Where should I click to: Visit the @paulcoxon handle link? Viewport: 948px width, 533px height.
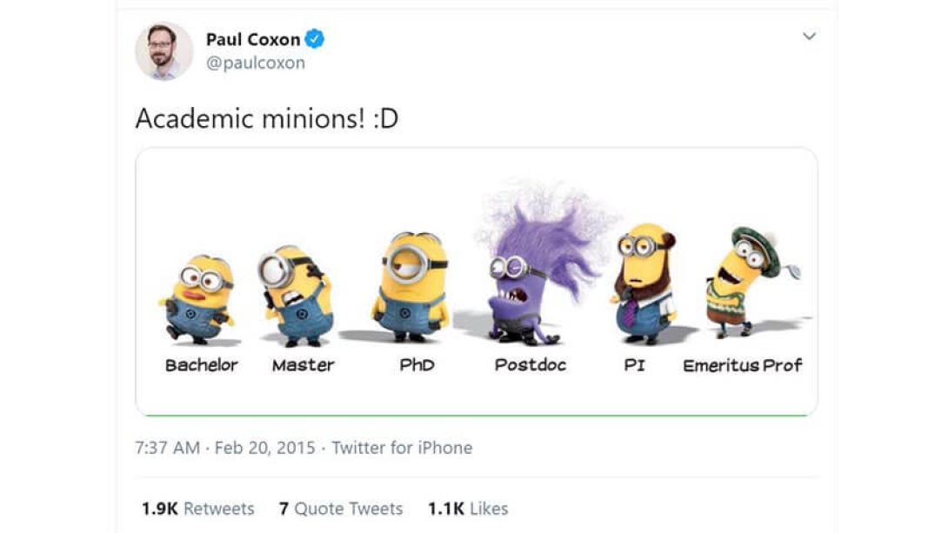(255, 63)
